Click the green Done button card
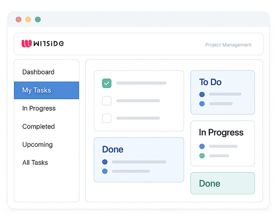The width and height of the screenshot is (279, 217). click(x=223, y=183)
